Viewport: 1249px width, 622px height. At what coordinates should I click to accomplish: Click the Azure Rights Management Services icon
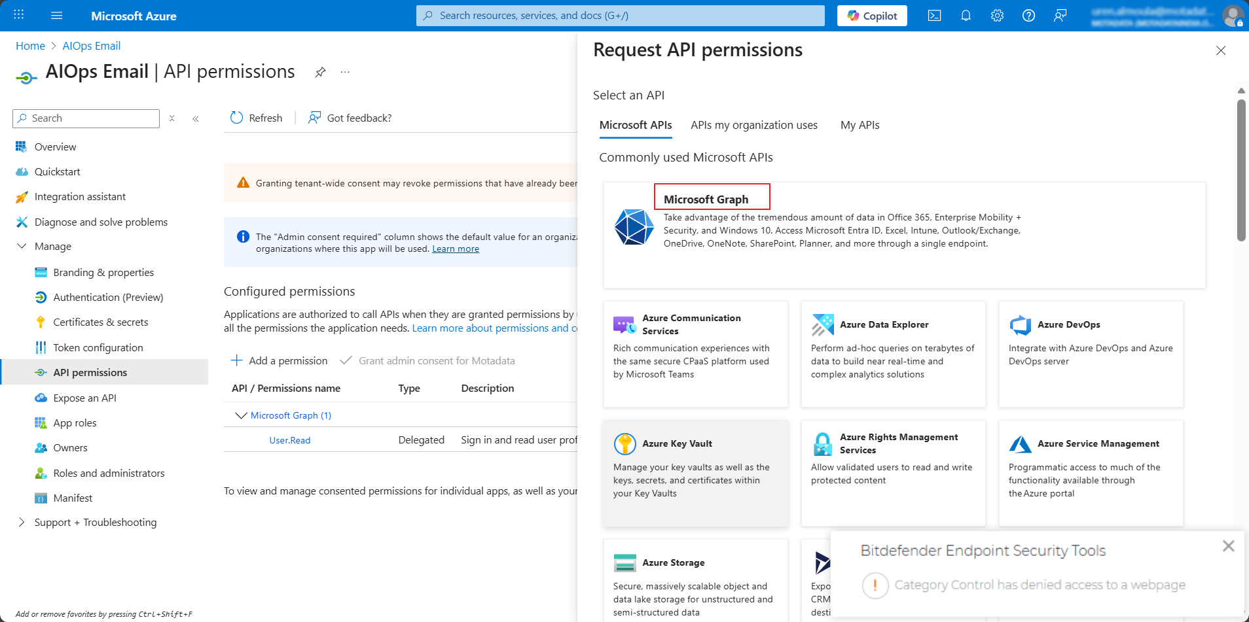[822, 443]
